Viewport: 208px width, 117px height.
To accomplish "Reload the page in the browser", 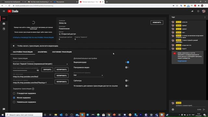I will pos(9,6).
